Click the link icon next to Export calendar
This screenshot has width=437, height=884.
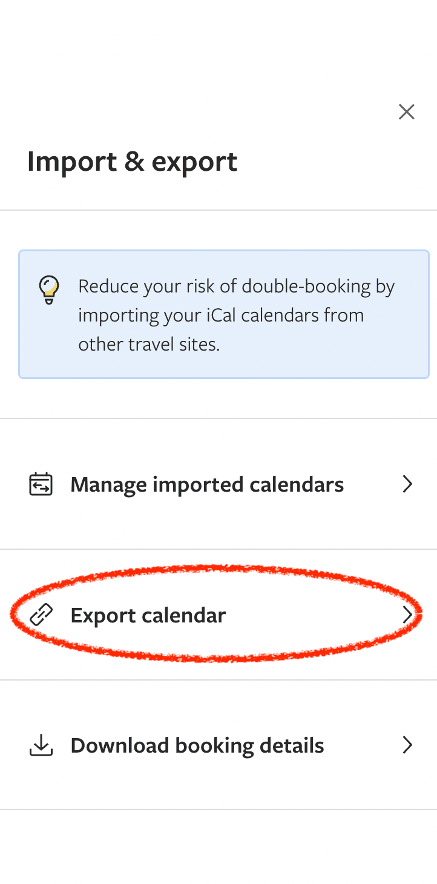(40, 615)
